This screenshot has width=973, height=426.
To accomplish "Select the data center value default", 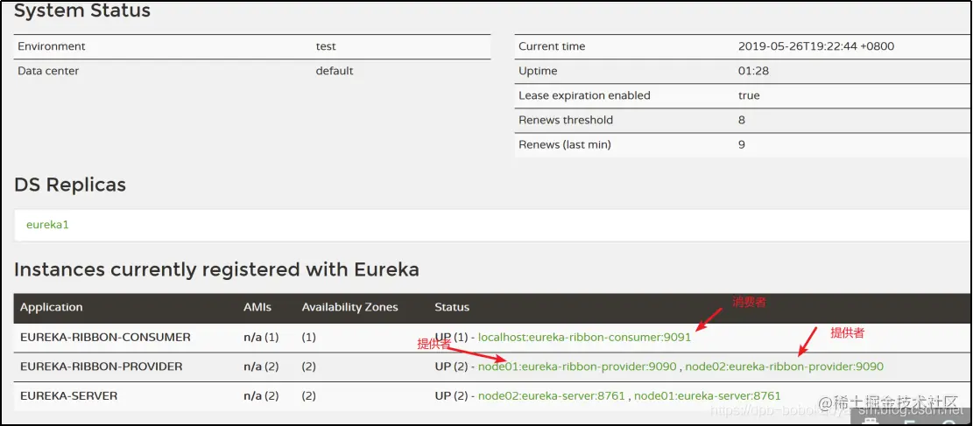I will tap(335, 72).
